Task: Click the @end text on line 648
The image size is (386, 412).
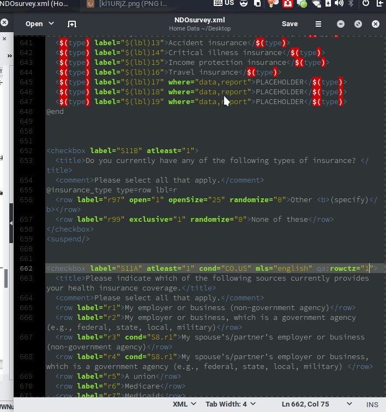Action: [x=55, y=111]
